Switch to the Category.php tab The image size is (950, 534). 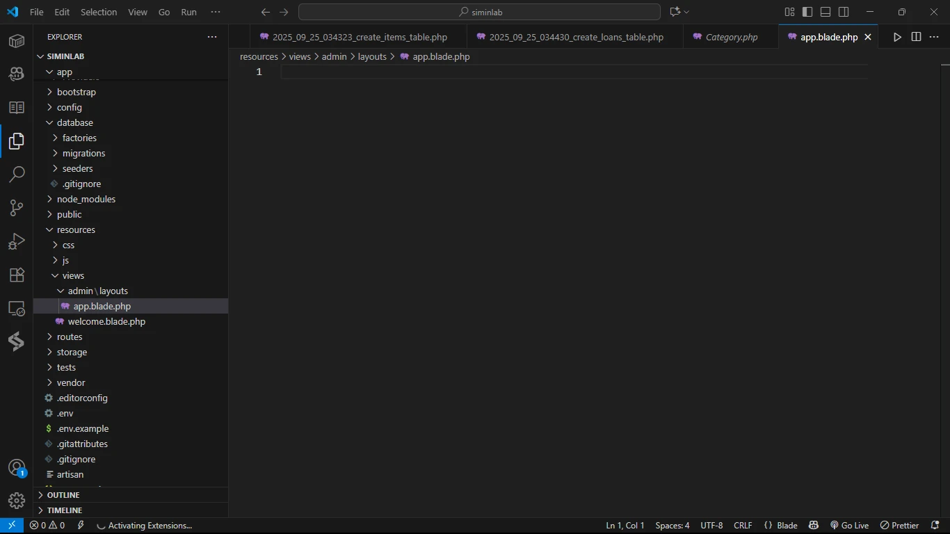[731, 37]
